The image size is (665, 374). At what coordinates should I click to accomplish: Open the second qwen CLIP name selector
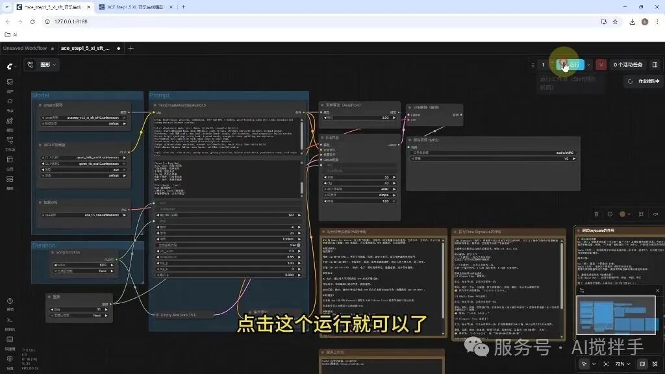(x=84, y=163)
